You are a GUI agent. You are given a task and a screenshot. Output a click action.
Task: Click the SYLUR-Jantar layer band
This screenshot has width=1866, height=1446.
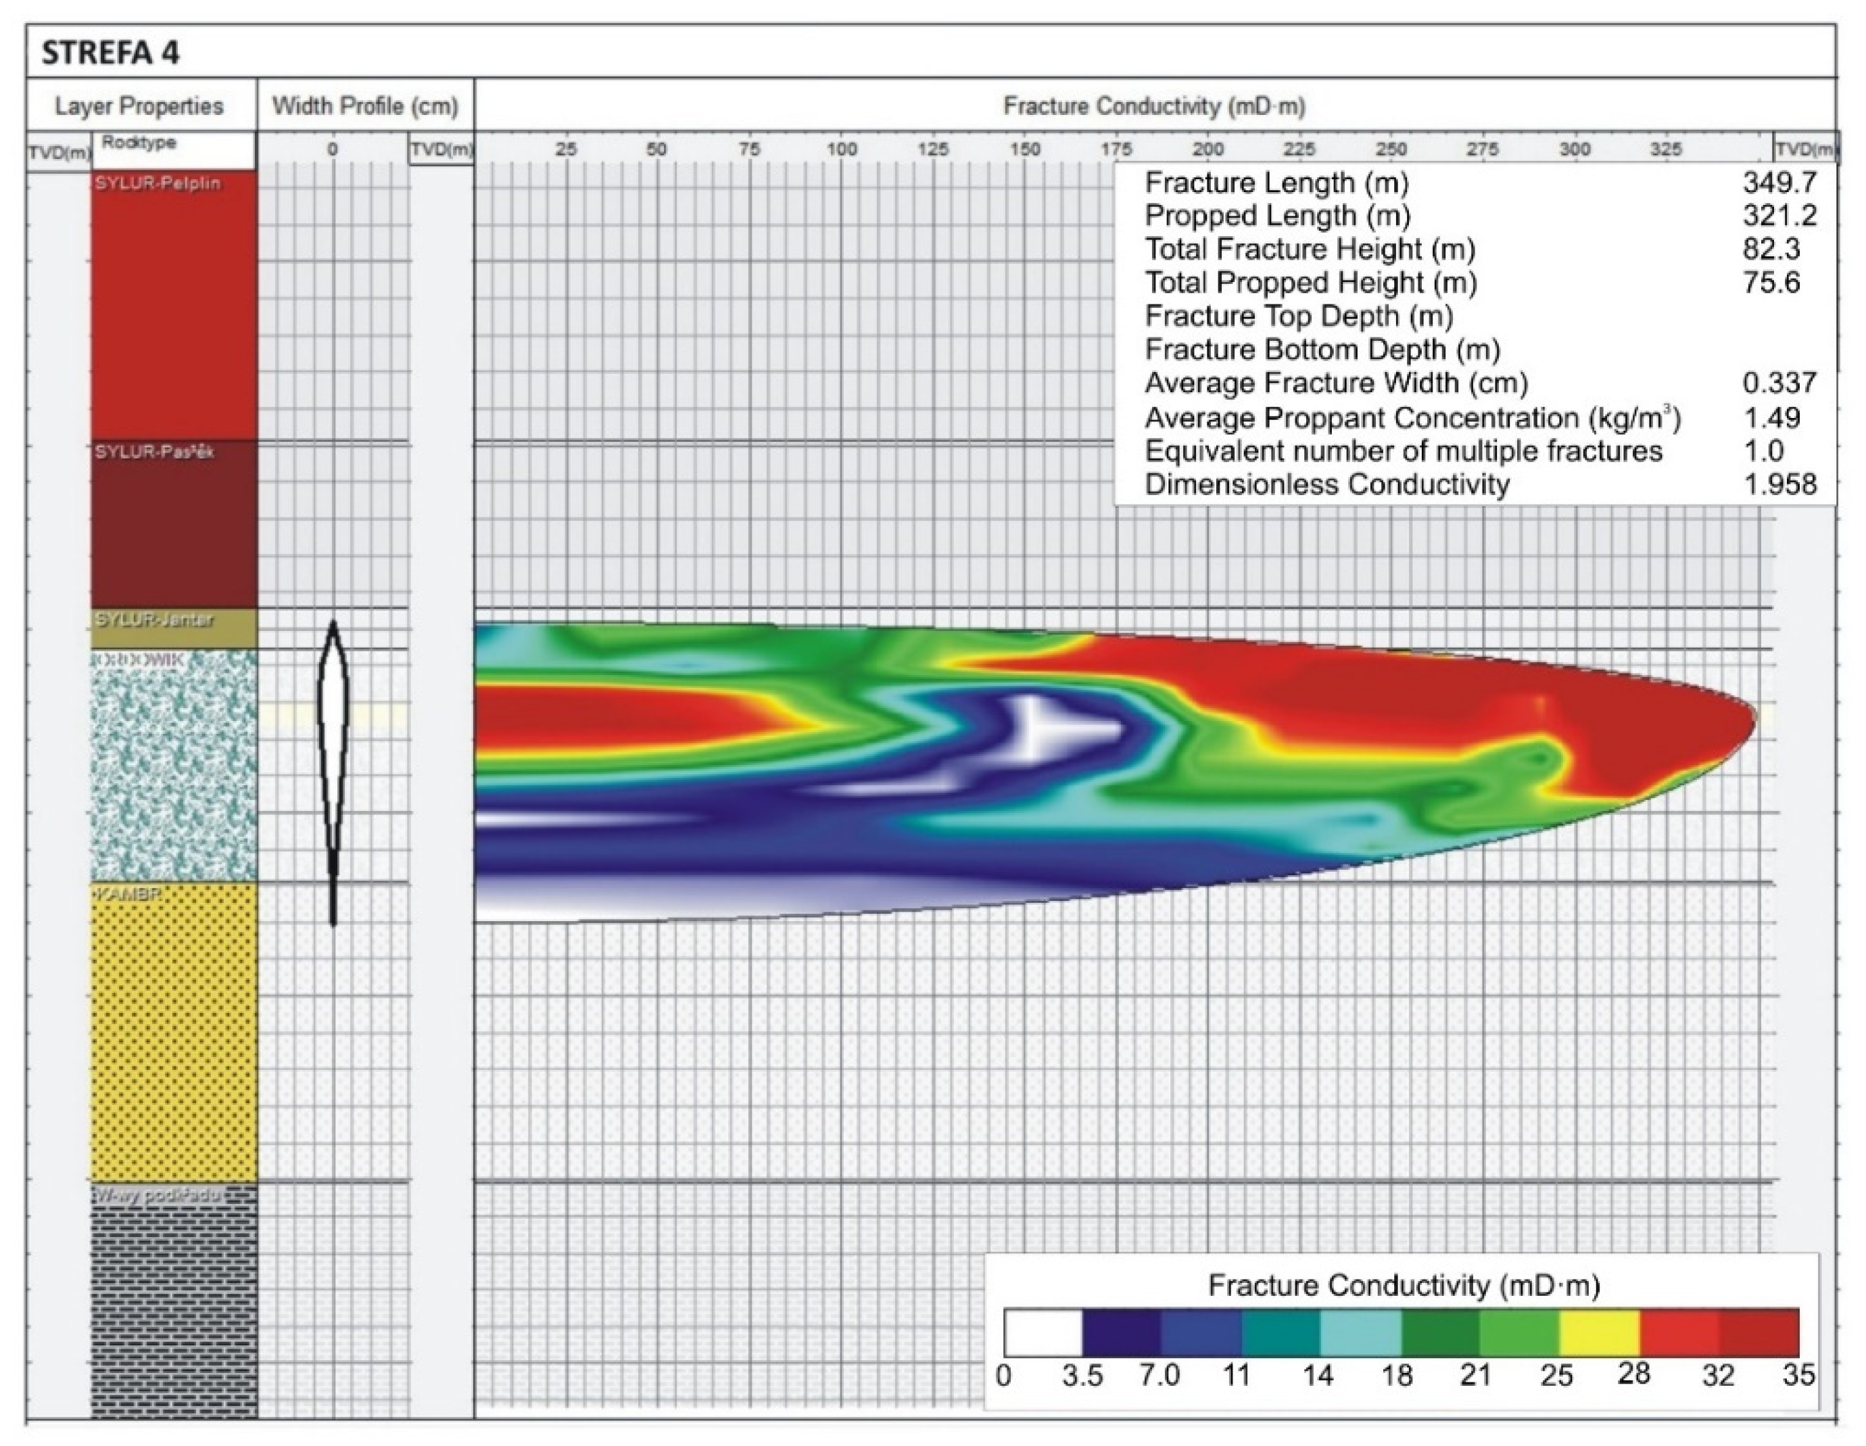click(174, 628)
